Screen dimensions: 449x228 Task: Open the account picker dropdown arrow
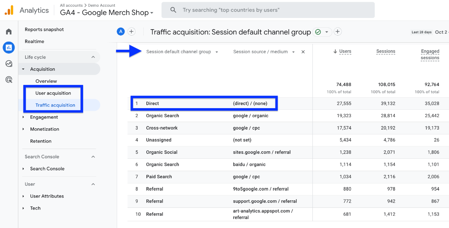coord(152,13)
